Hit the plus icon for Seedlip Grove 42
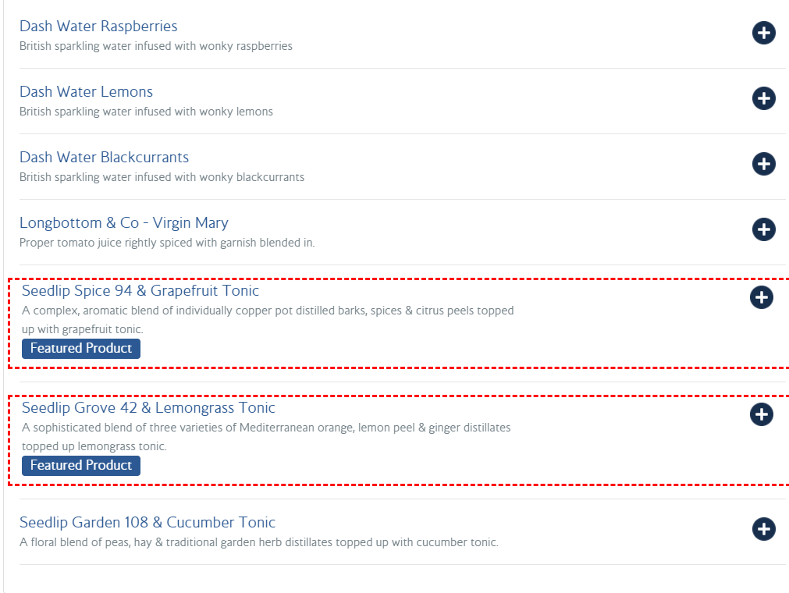The width and height of the screenshot is (789, 593). [761, 414]
